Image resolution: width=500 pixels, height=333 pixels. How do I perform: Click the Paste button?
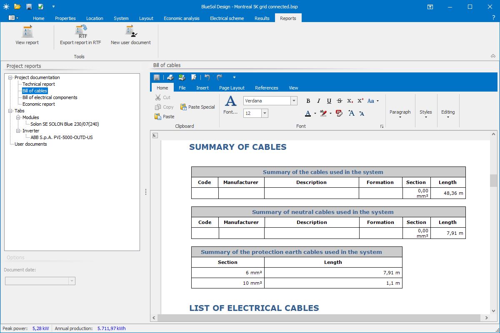[164, 117]
